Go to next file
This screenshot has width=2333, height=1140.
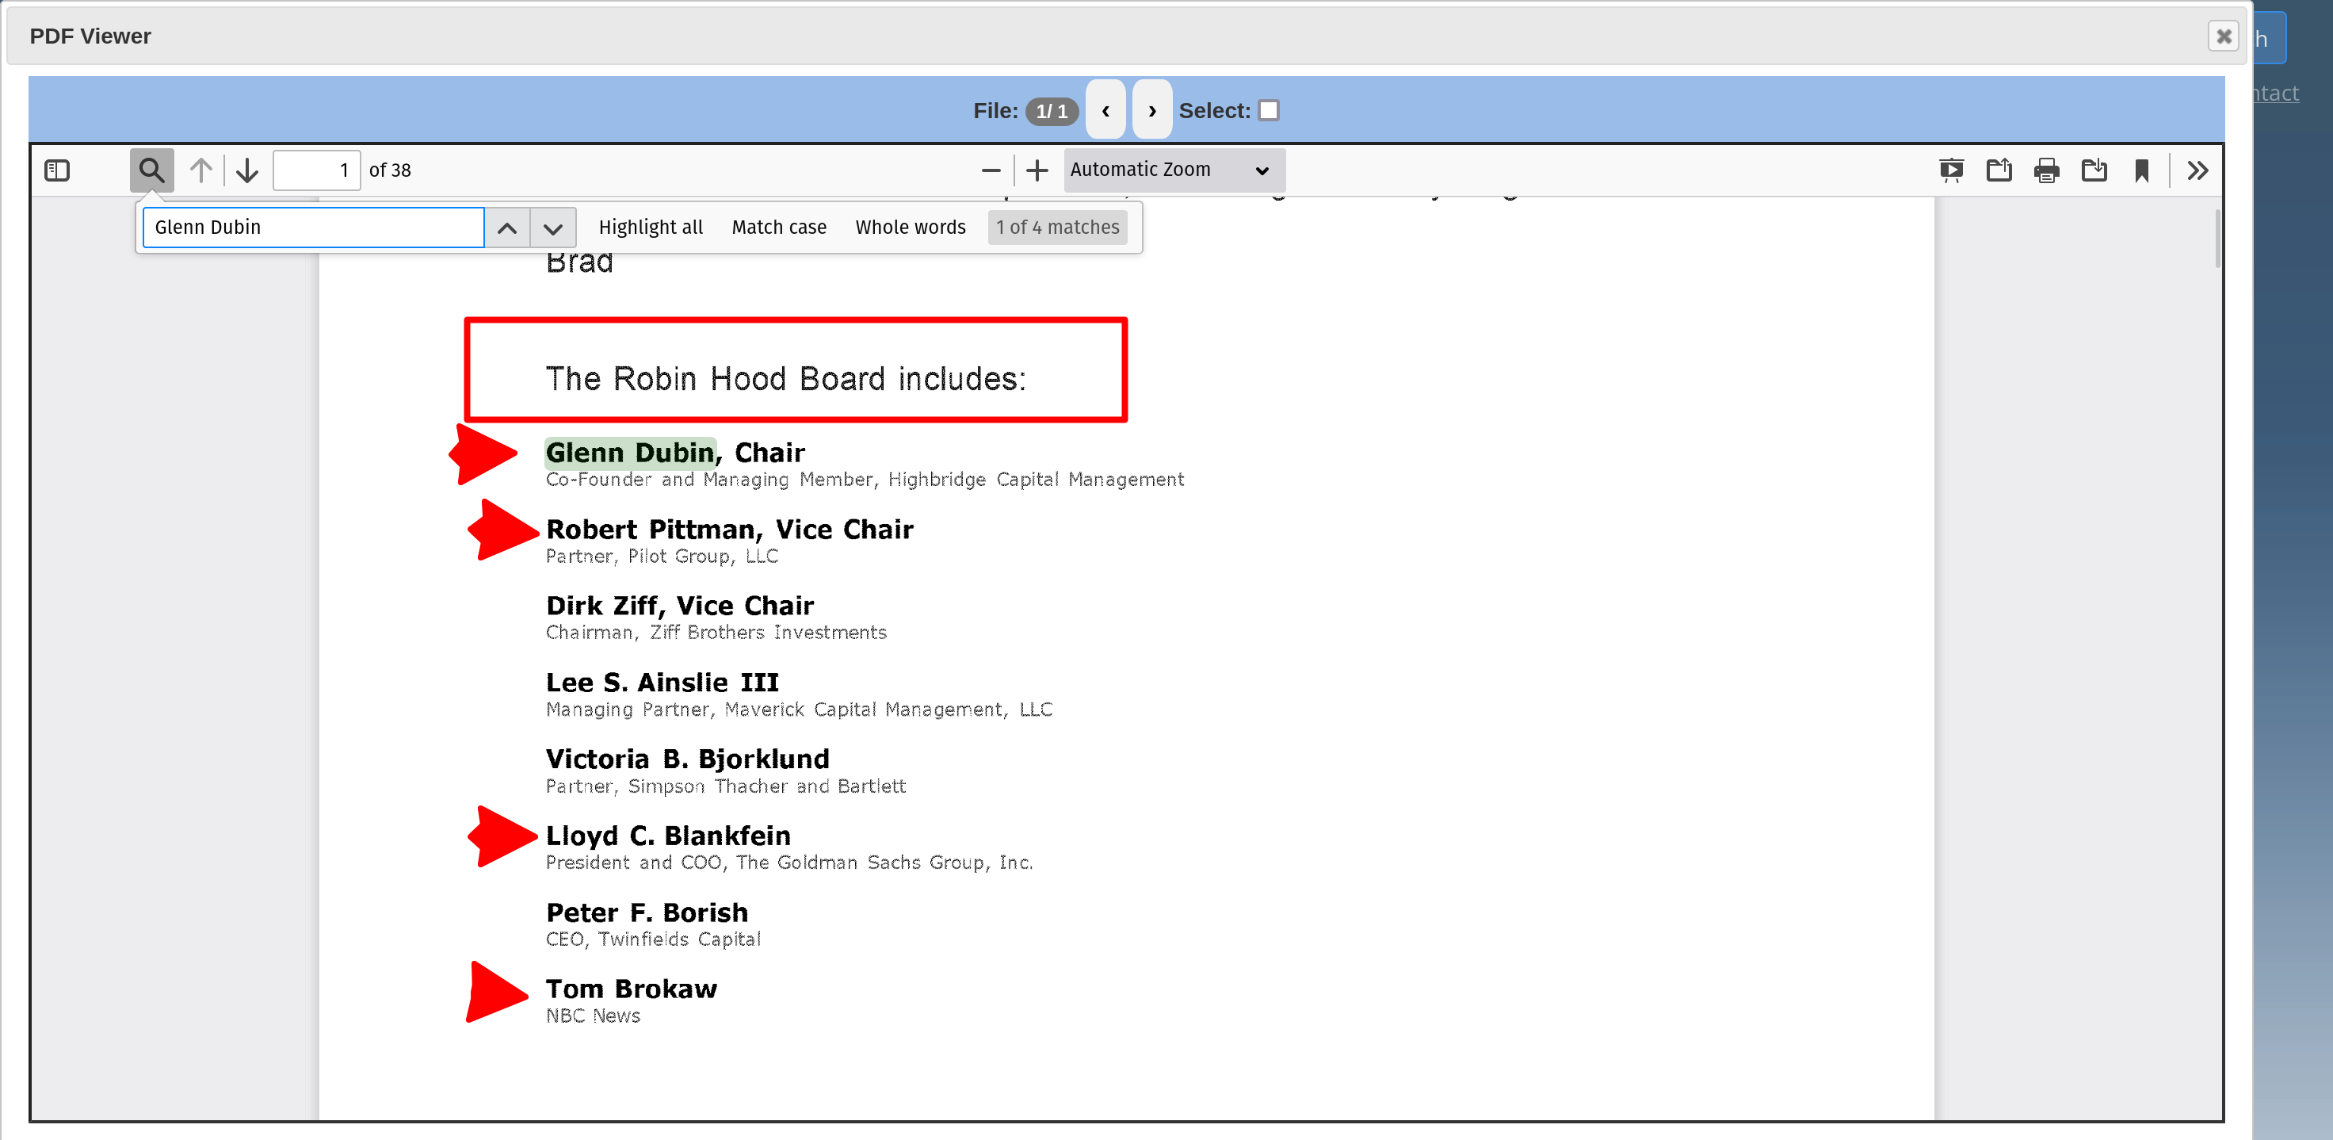click(x=1152, y=110)
